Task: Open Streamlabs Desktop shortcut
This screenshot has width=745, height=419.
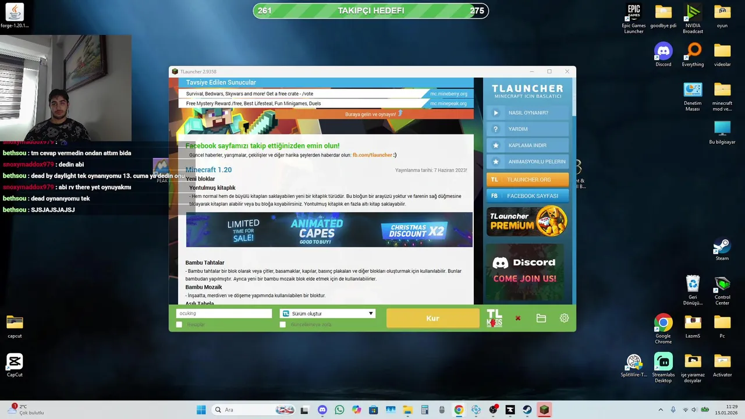Action: point(664,368)
